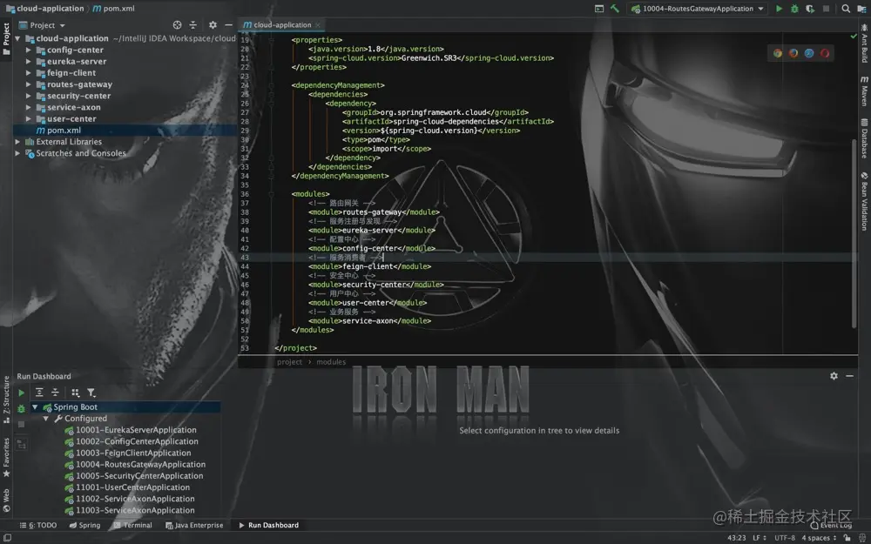Open Run Dashboard filter dropdown
The image size is (871, 544).
tap(91, 393)
